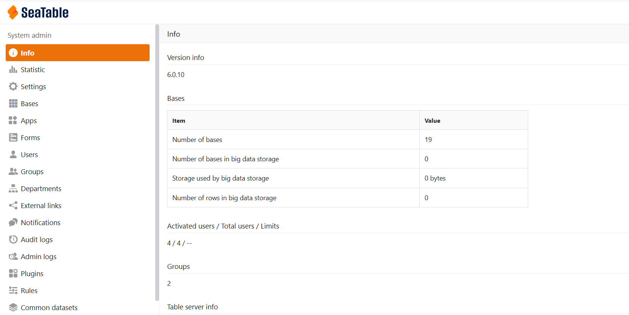Click the Number of bases row
The width and height of the screenshot is (629, 315).
point(293,140)
